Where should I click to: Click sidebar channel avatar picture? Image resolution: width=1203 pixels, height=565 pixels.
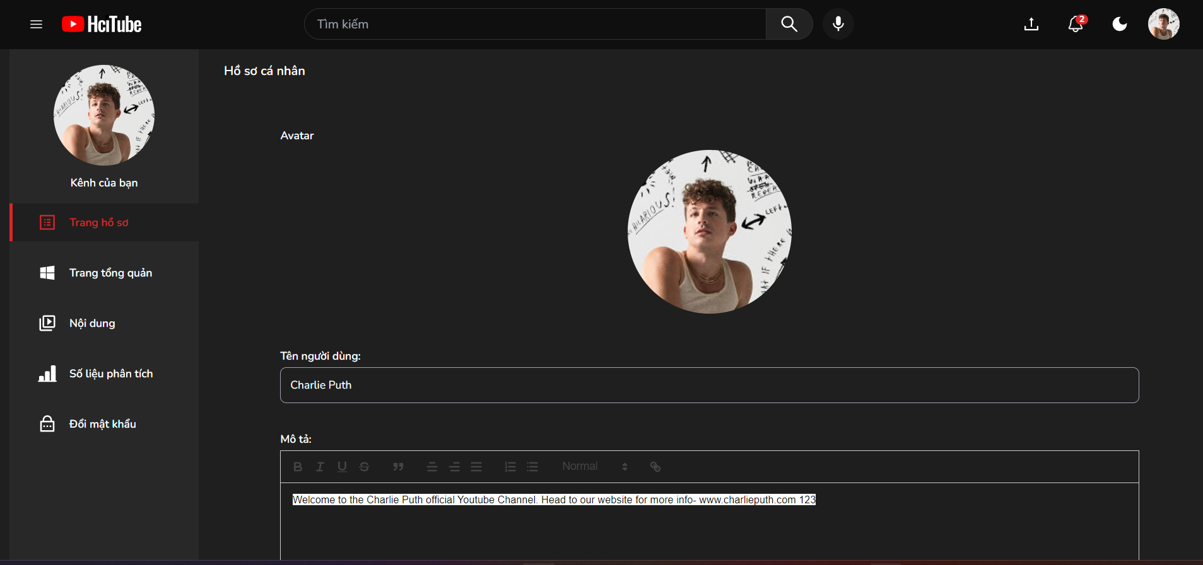tap(104, 115)
